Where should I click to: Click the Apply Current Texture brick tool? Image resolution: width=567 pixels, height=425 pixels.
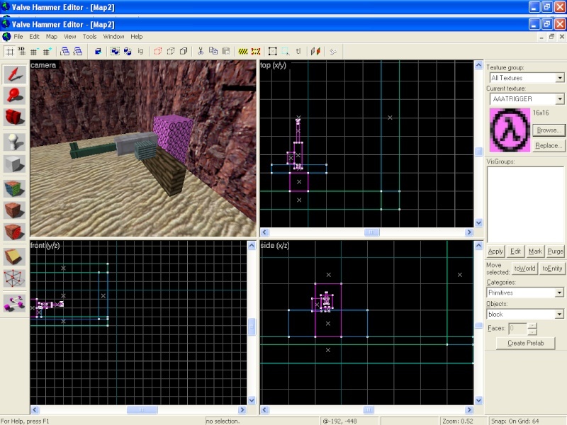pos(14,210)
